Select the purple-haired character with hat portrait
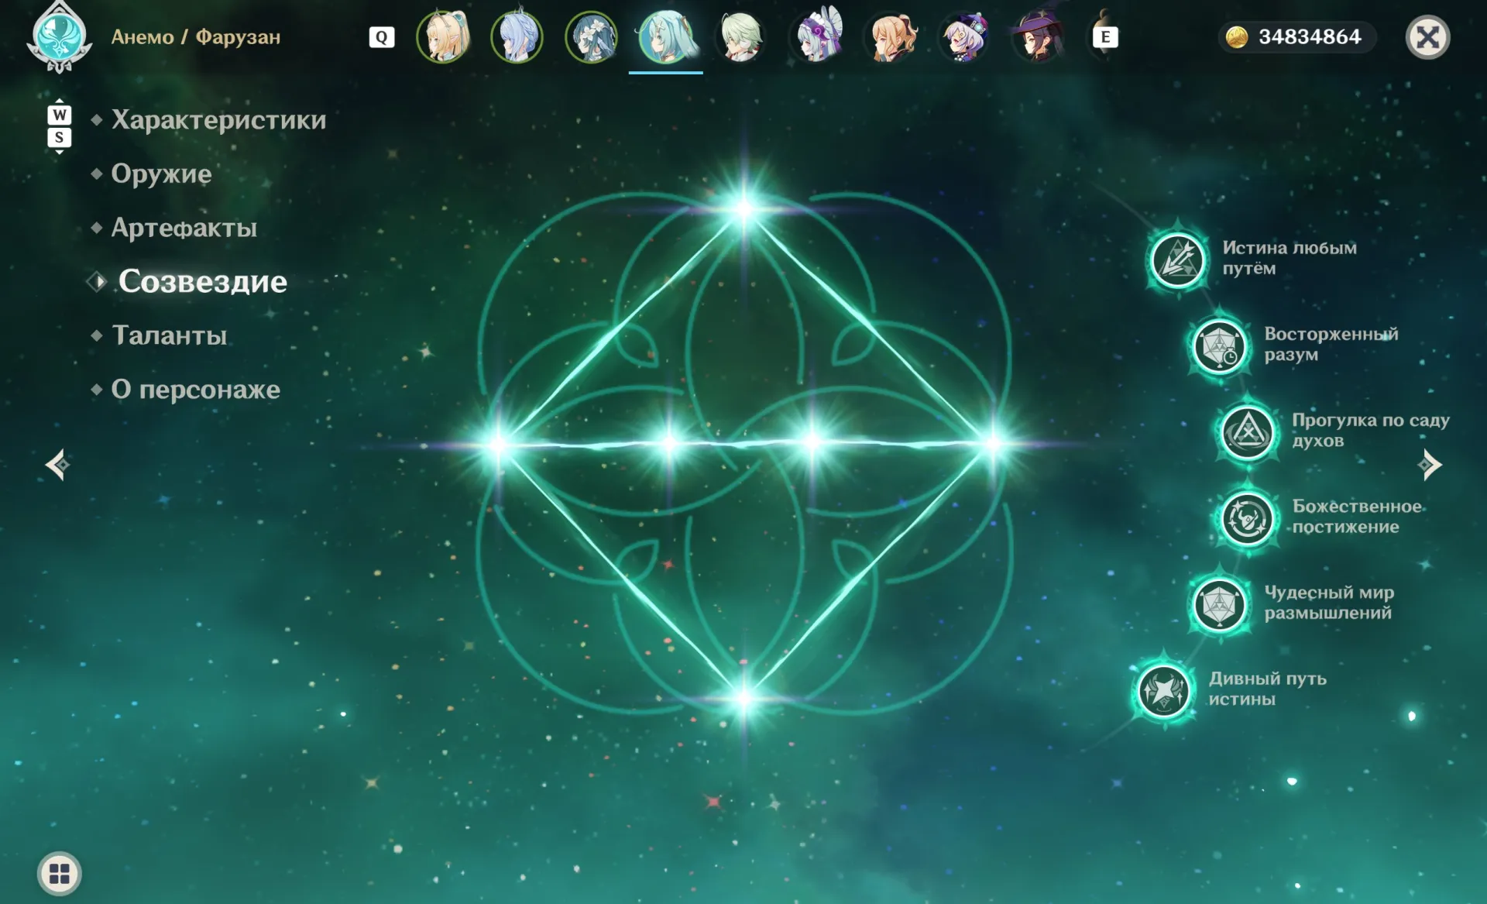The image size is (1487, 904). pyautogui.click(x=965, y=36)
